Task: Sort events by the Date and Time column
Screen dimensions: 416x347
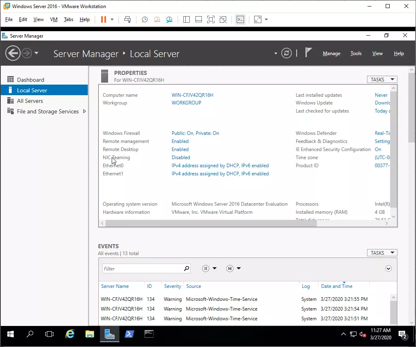Action: [337, 286]
